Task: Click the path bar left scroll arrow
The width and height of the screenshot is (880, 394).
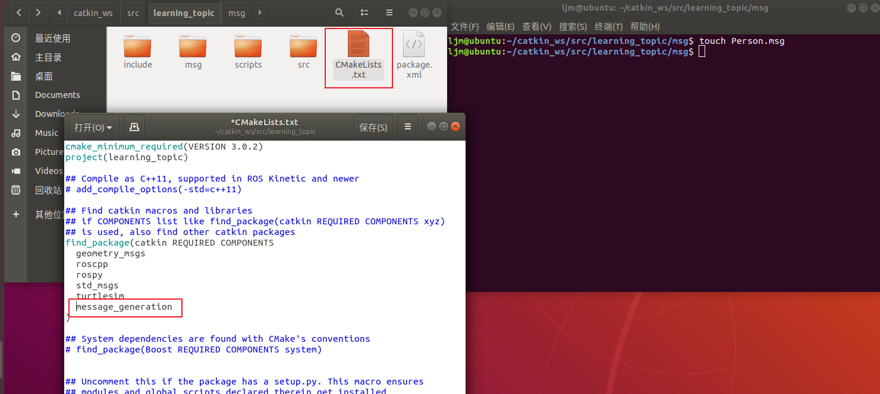Action: coord(59,12)
